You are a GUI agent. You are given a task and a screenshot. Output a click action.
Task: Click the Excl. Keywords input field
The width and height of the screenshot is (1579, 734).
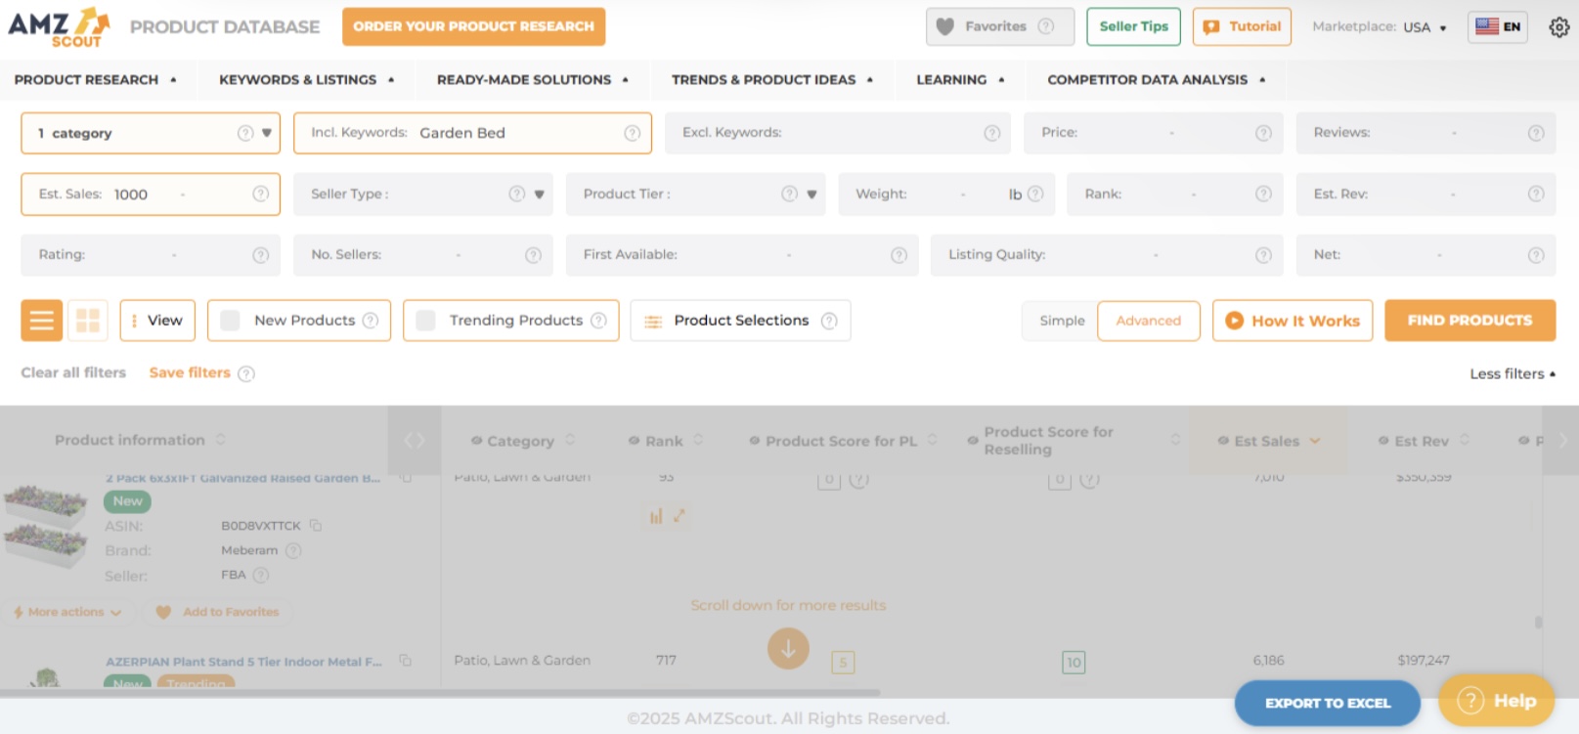click(838, 133)
